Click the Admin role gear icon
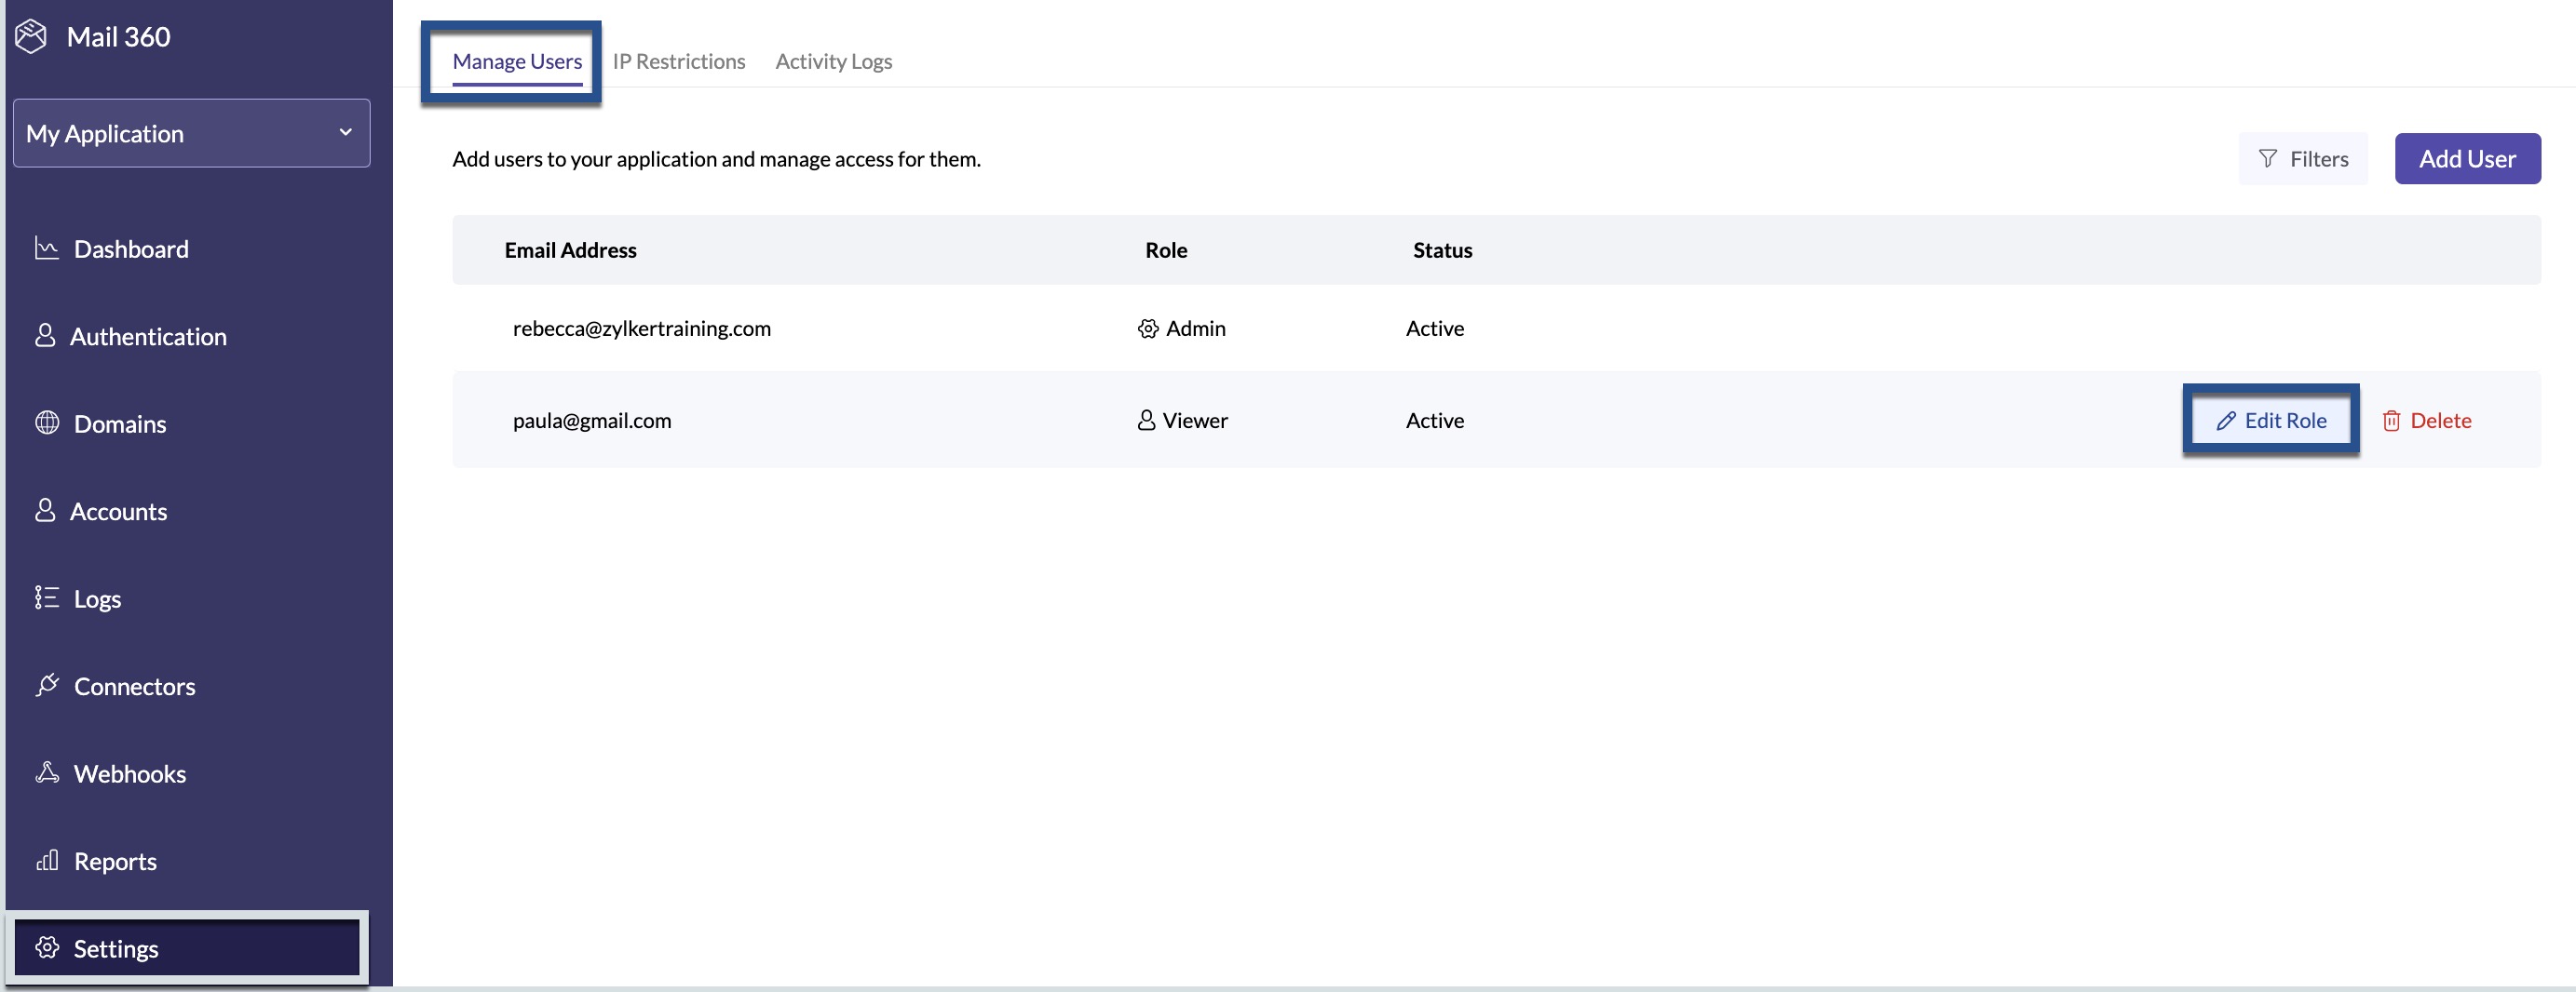Image resolution: width=2576 pixels, height=992 pixels. pos(1148,328)
